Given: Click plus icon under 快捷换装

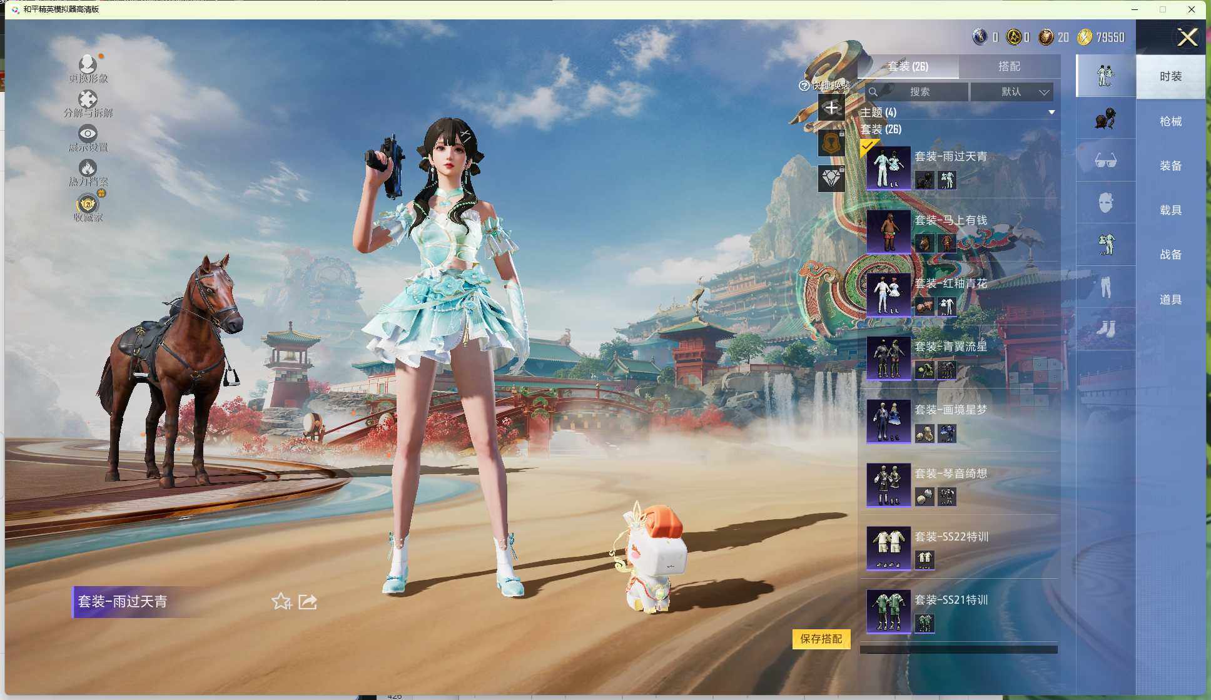Looking at the screenshot, I should (831, 109).
